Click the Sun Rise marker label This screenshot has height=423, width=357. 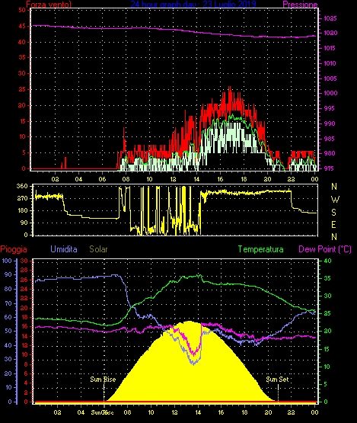tap(103, 380)
